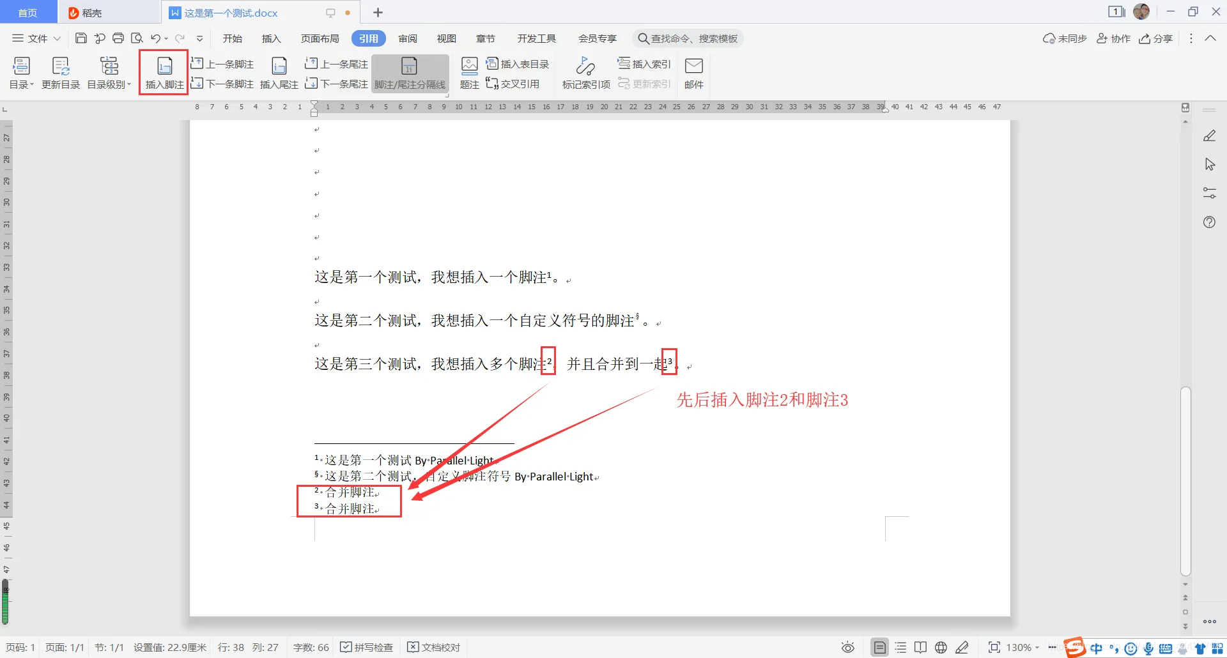1227x658 pixels.
Task: Click the help question mark in right sidebar
Action: [x=1209, y=222]
